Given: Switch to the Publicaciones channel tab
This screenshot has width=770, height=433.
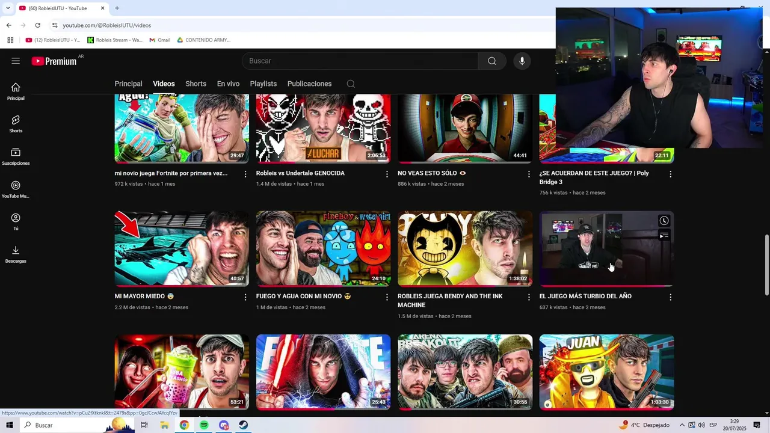Looking at the screenshot, I should pos(309,84).
